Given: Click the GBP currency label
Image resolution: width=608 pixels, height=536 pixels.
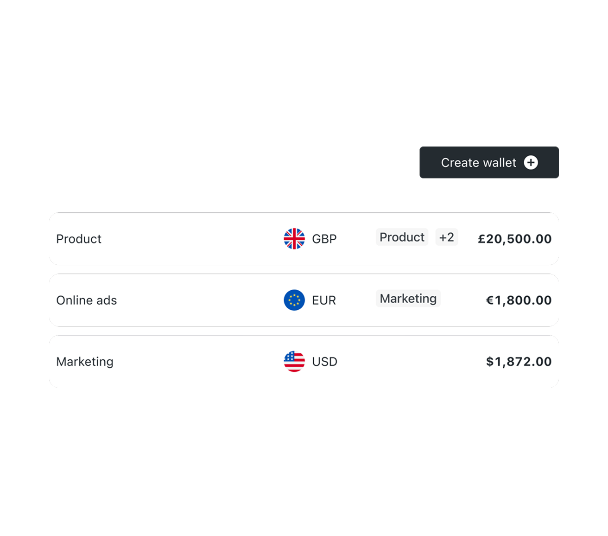Looking at the screenshot, I should (324, 239).
